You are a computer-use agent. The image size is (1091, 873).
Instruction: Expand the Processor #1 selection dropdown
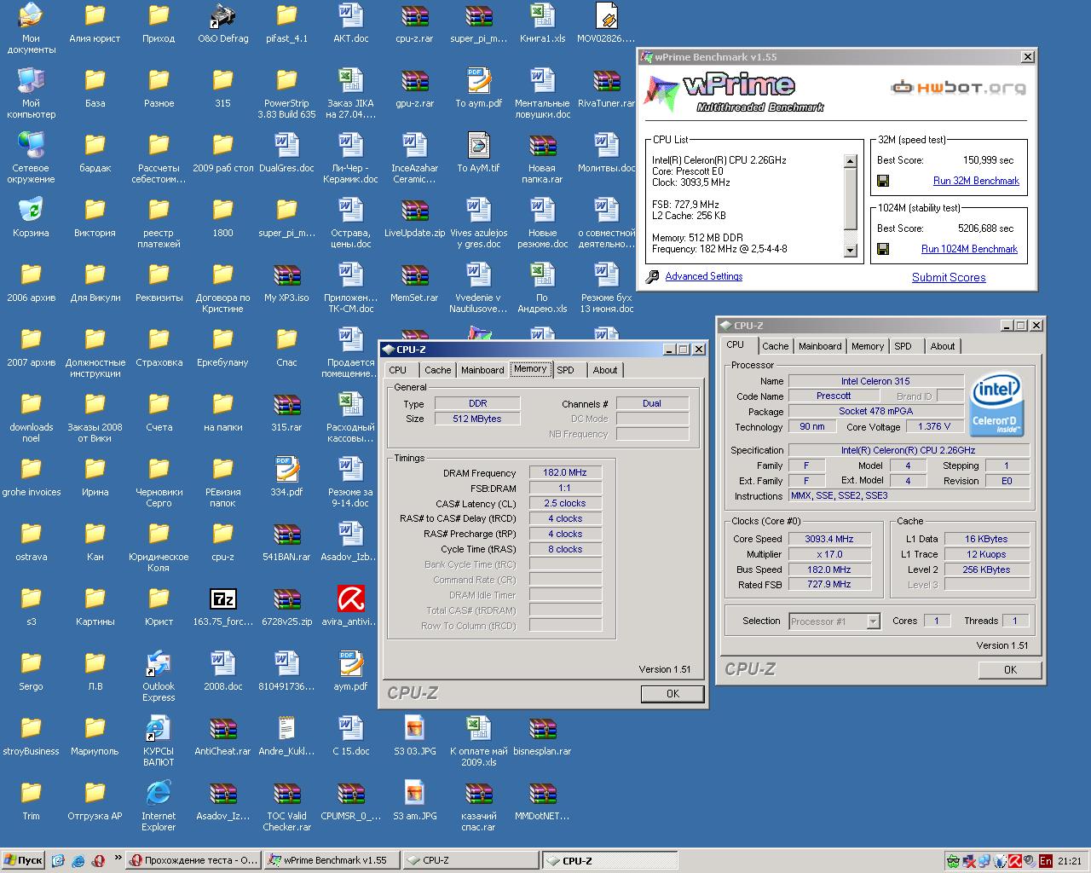pyautogui.click(x=873, y=622)
